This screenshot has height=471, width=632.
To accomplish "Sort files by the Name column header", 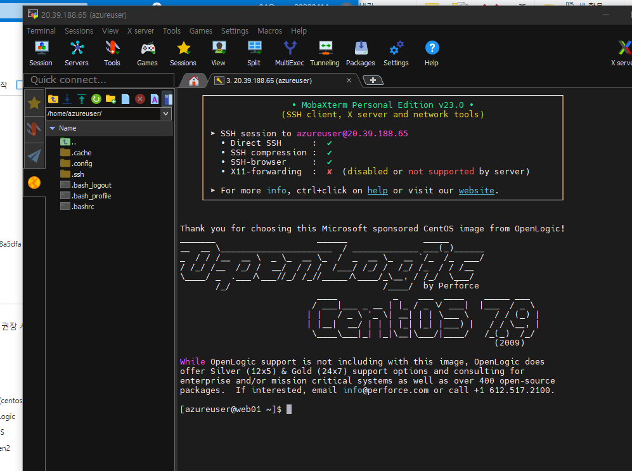I will 110,128.
